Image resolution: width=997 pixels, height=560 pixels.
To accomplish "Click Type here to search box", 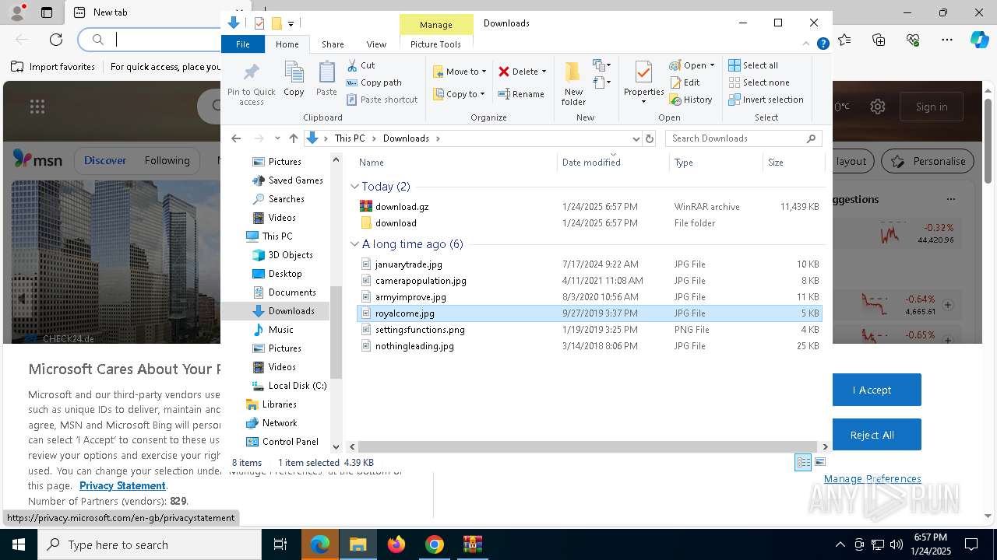I will point(150,544).
